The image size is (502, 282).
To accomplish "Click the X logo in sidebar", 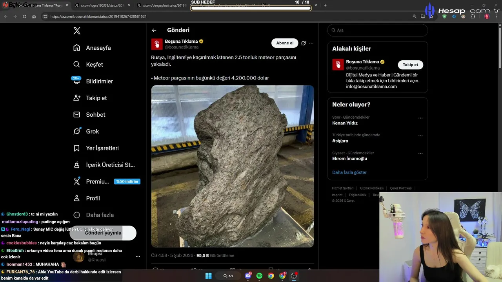I will pyautogui.click(x=77, y=31).
